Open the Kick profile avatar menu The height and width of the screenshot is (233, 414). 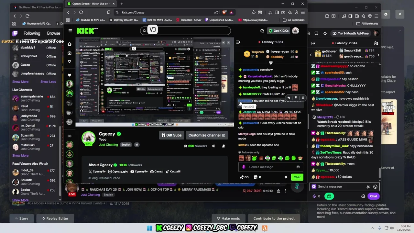pyautogui.click(x=295, y=31)
